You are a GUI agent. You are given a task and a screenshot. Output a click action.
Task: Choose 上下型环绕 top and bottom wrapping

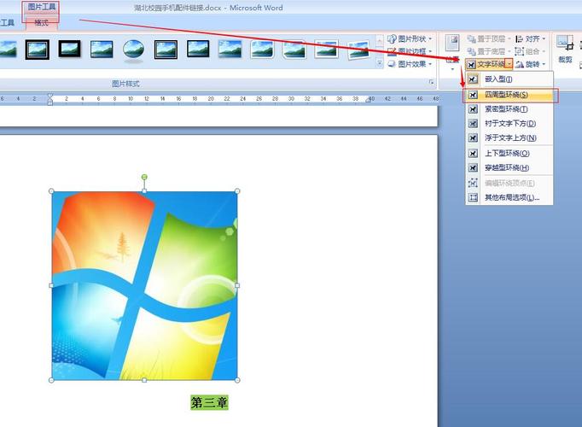tap(509, 154)
